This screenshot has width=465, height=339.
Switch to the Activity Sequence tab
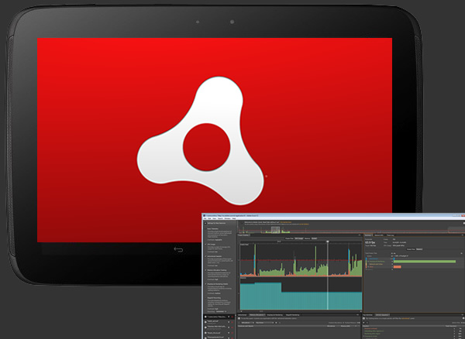click(x=382, y=315)
